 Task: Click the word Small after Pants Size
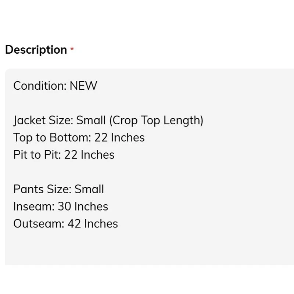tap(89, 189)
